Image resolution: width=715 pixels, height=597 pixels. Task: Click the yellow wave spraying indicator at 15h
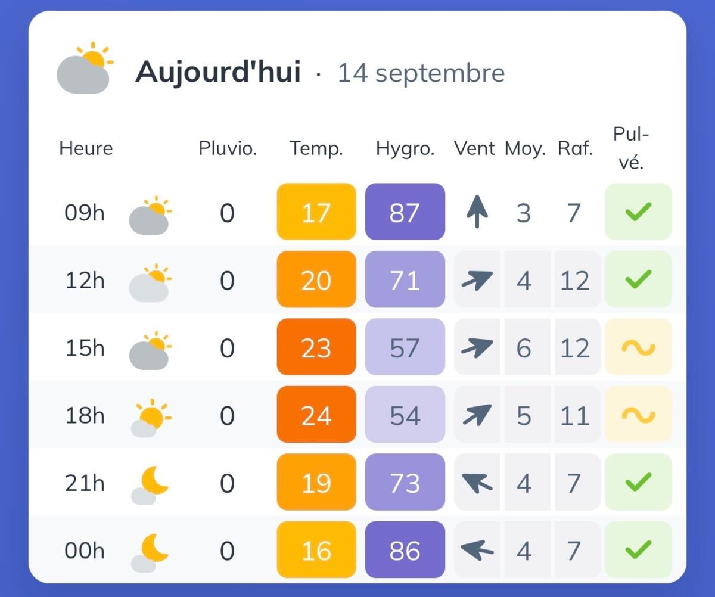pos(638,347)
